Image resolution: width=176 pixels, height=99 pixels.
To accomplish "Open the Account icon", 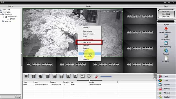I will [x=166, y=51].
